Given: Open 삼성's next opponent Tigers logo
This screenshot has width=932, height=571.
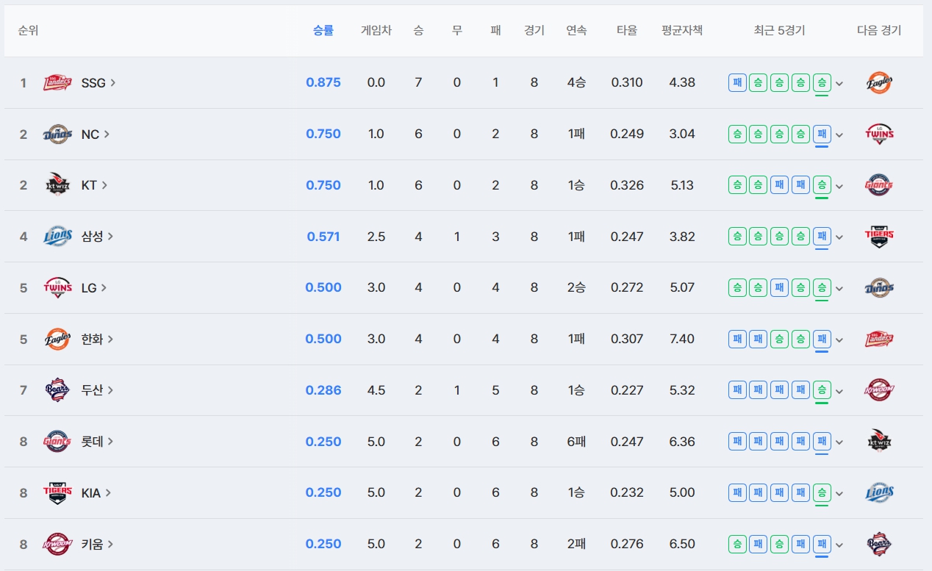Looking at the screenshot, I should coord(879,237).
